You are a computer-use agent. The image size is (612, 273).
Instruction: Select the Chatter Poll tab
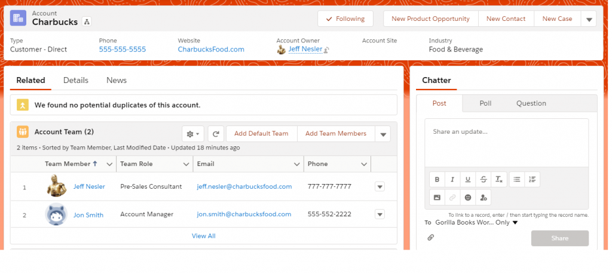[485, 103]
